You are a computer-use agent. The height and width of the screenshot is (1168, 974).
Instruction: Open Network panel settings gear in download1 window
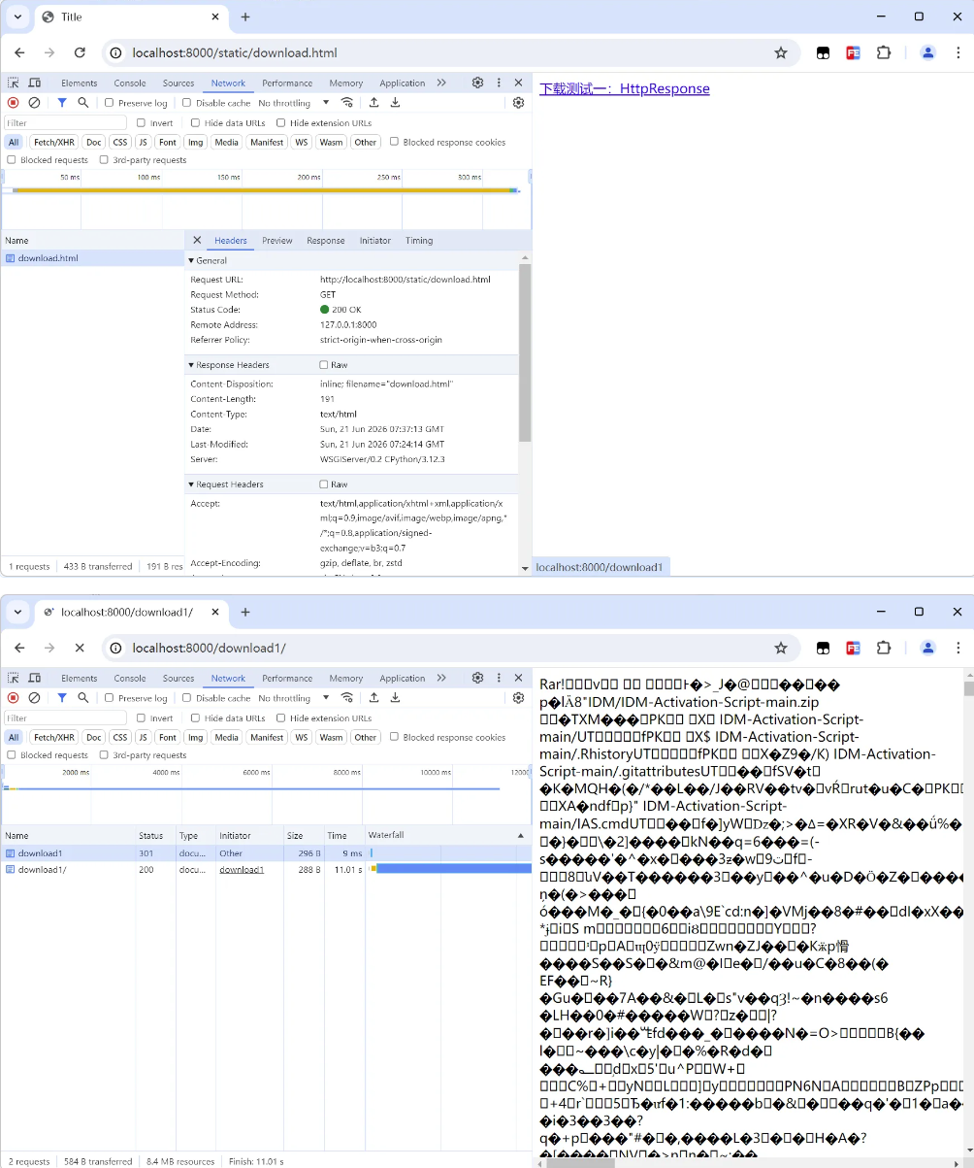tap(518, 698)
